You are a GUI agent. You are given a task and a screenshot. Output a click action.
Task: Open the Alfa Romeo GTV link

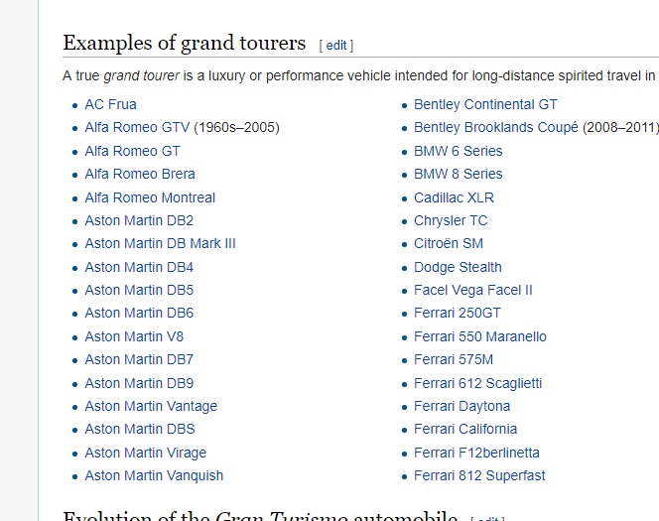[x=137, y=127]
